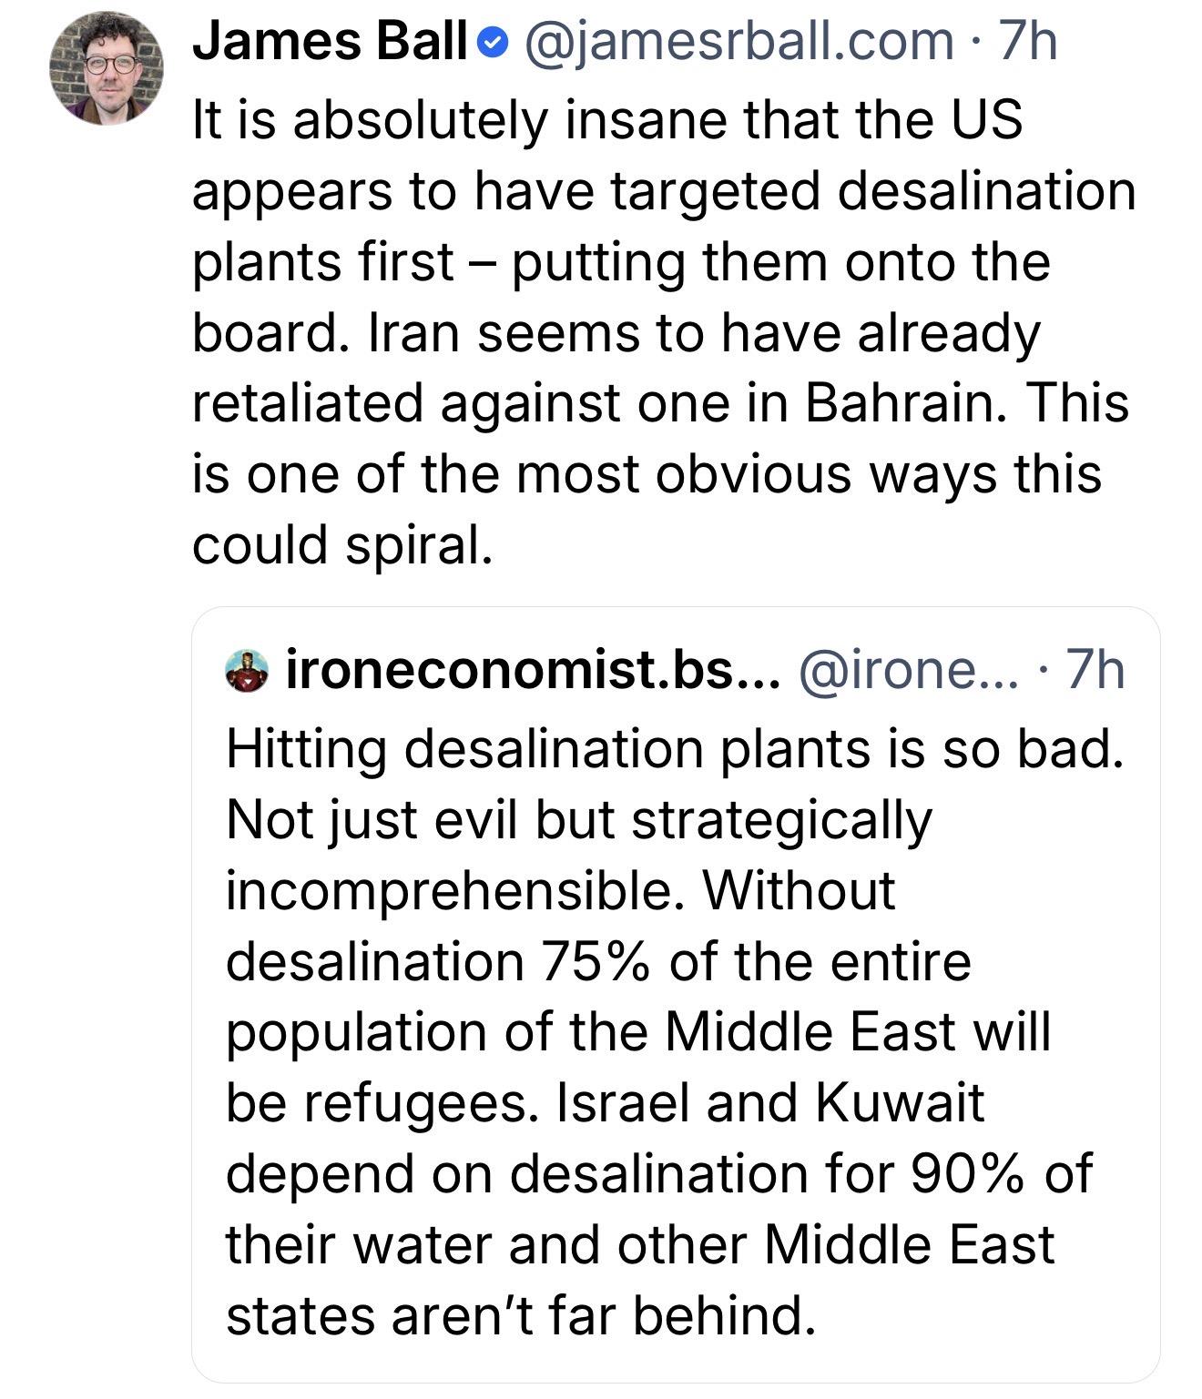The width and height of the screenshot is (1202, 1399).
Task: Click the James Ball display name
Action: (330, 42)
